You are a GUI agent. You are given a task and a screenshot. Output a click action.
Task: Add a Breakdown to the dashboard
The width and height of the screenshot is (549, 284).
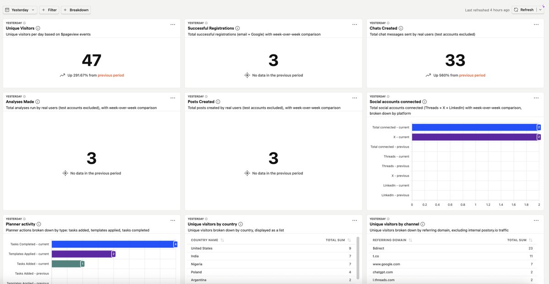point(75,10)
